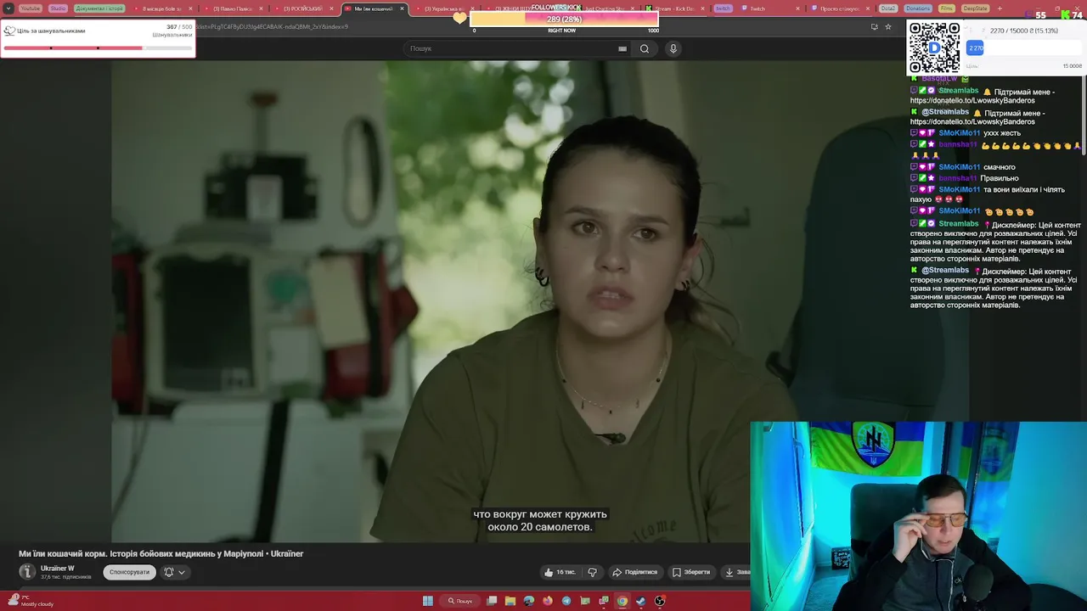Click the @Streamlabs disclaimer message username

pos(945,270)
